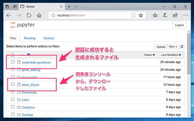Show tab previews chevron
This screenshot has width=194, height=121.
[76, 6]
